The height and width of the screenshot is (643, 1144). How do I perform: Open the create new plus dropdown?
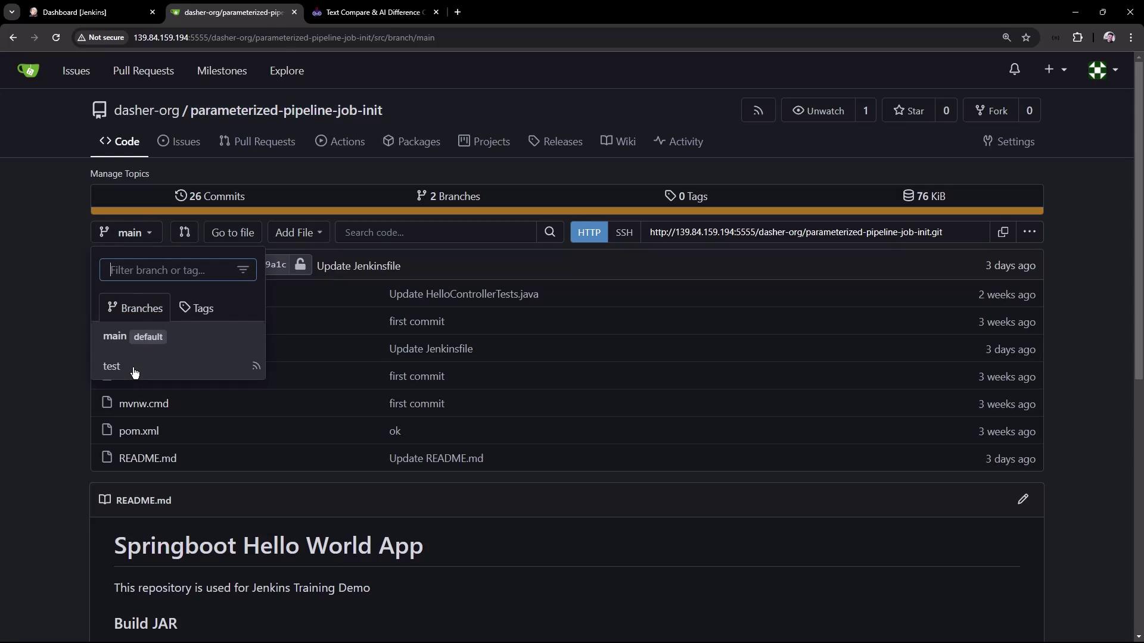pyautogui.click(x=1055, y=70)
